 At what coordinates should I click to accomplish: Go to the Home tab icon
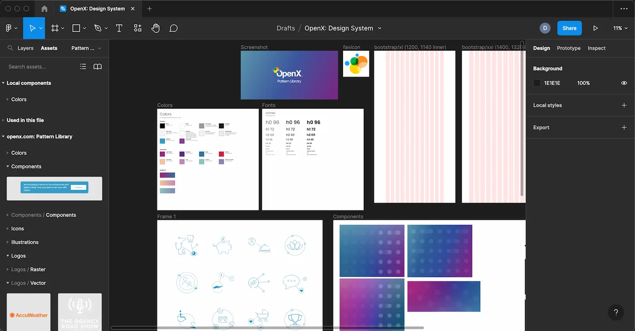click(44, 9)
